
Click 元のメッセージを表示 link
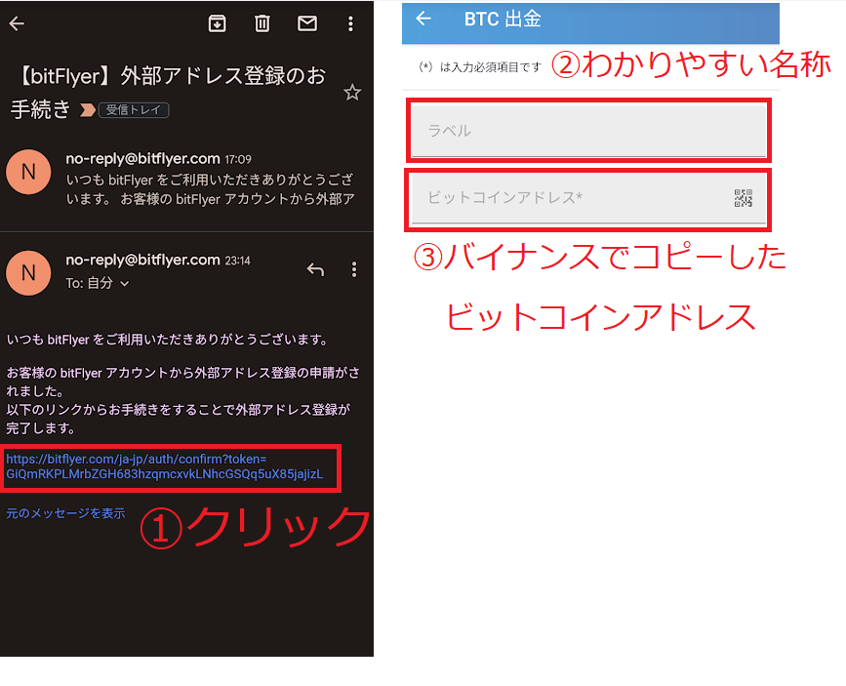point(65,513)
